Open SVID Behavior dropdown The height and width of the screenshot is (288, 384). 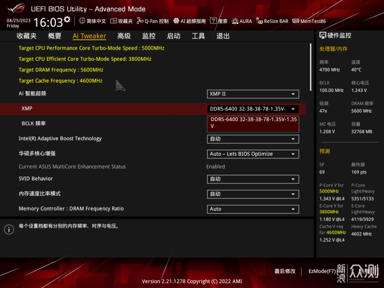tap(253, 179)
